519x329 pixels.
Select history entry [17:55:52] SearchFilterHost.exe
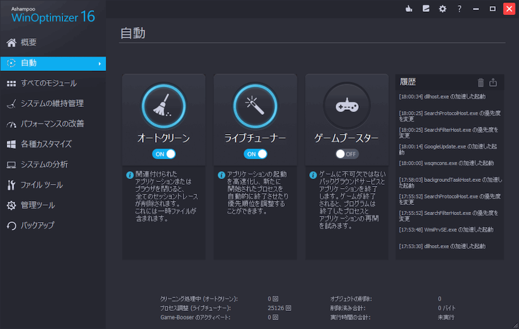tap(448, 216)
